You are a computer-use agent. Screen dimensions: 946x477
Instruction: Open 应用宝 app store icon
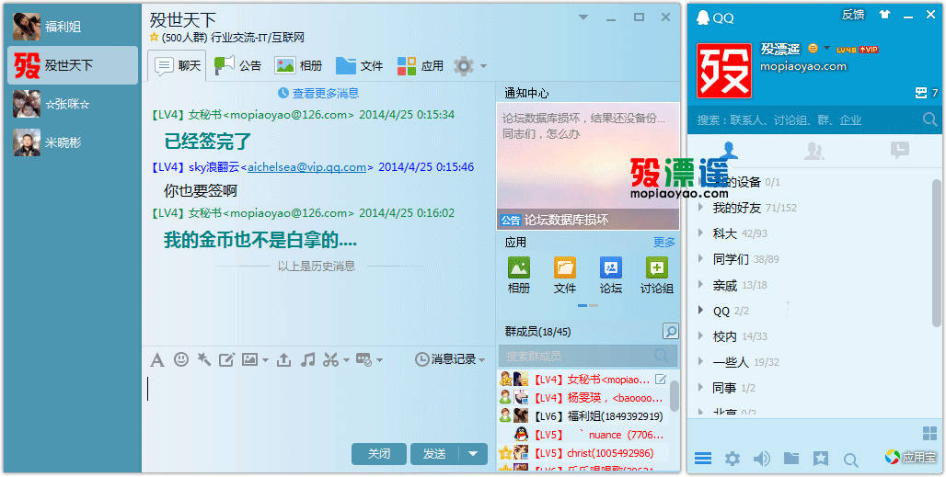pyautogui.click(x=911, y=457)
